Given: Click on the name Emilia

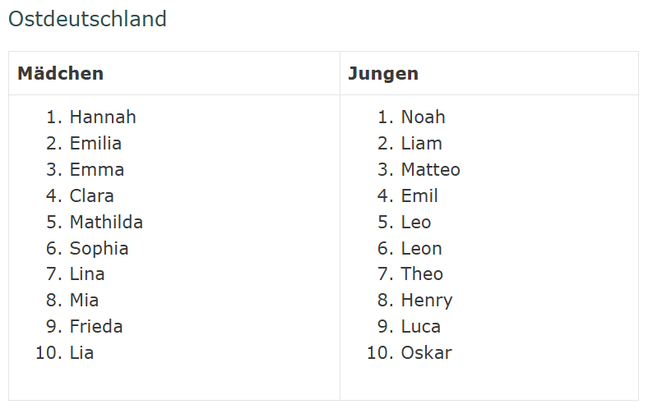Looking at the screenshot, I should (x=95, y=144).
